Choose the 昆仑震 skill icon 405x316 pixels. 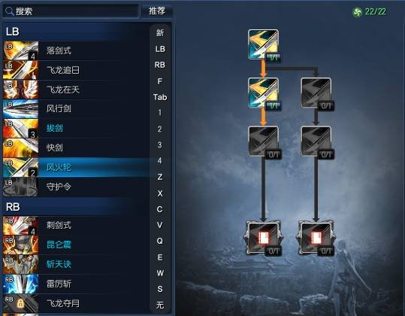pos(21,245)
